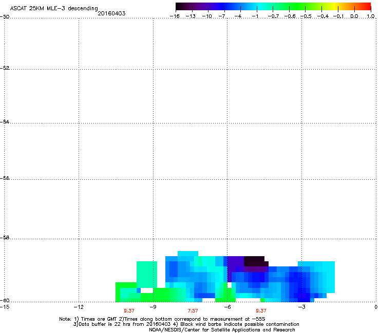Click the red 7:57 swath time label

[193, 311]
